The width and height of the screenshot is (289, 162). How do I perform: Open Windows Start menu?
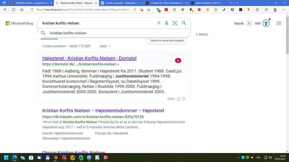6,158
